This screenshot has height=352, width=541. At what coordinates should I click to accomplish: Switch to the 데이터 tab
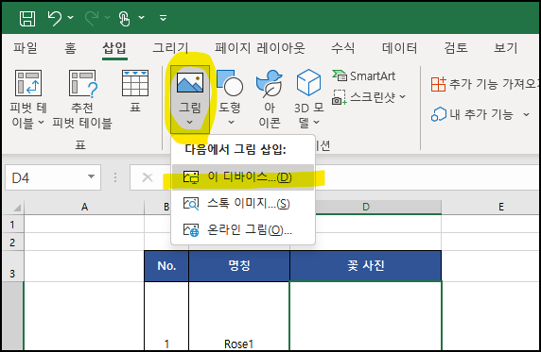[x=399, y=47]
